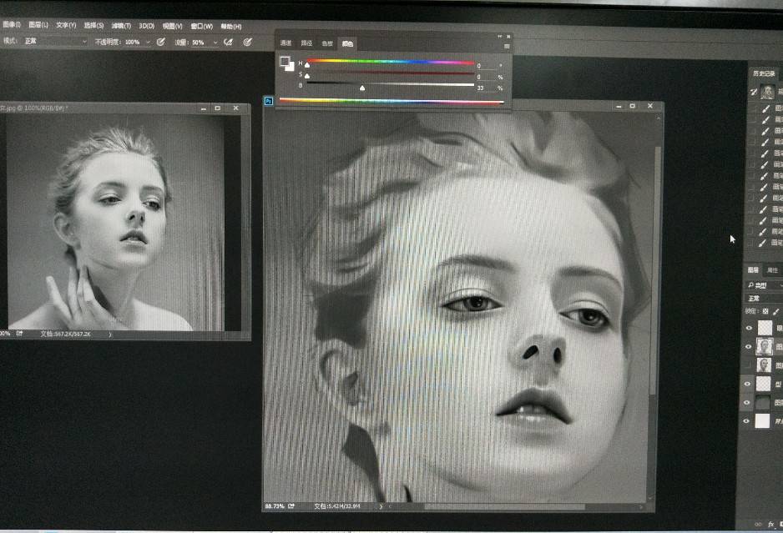This screenshot has height=533, width=783.
Task: Click the foreground color swatch in Color panel
Action: 284,62
